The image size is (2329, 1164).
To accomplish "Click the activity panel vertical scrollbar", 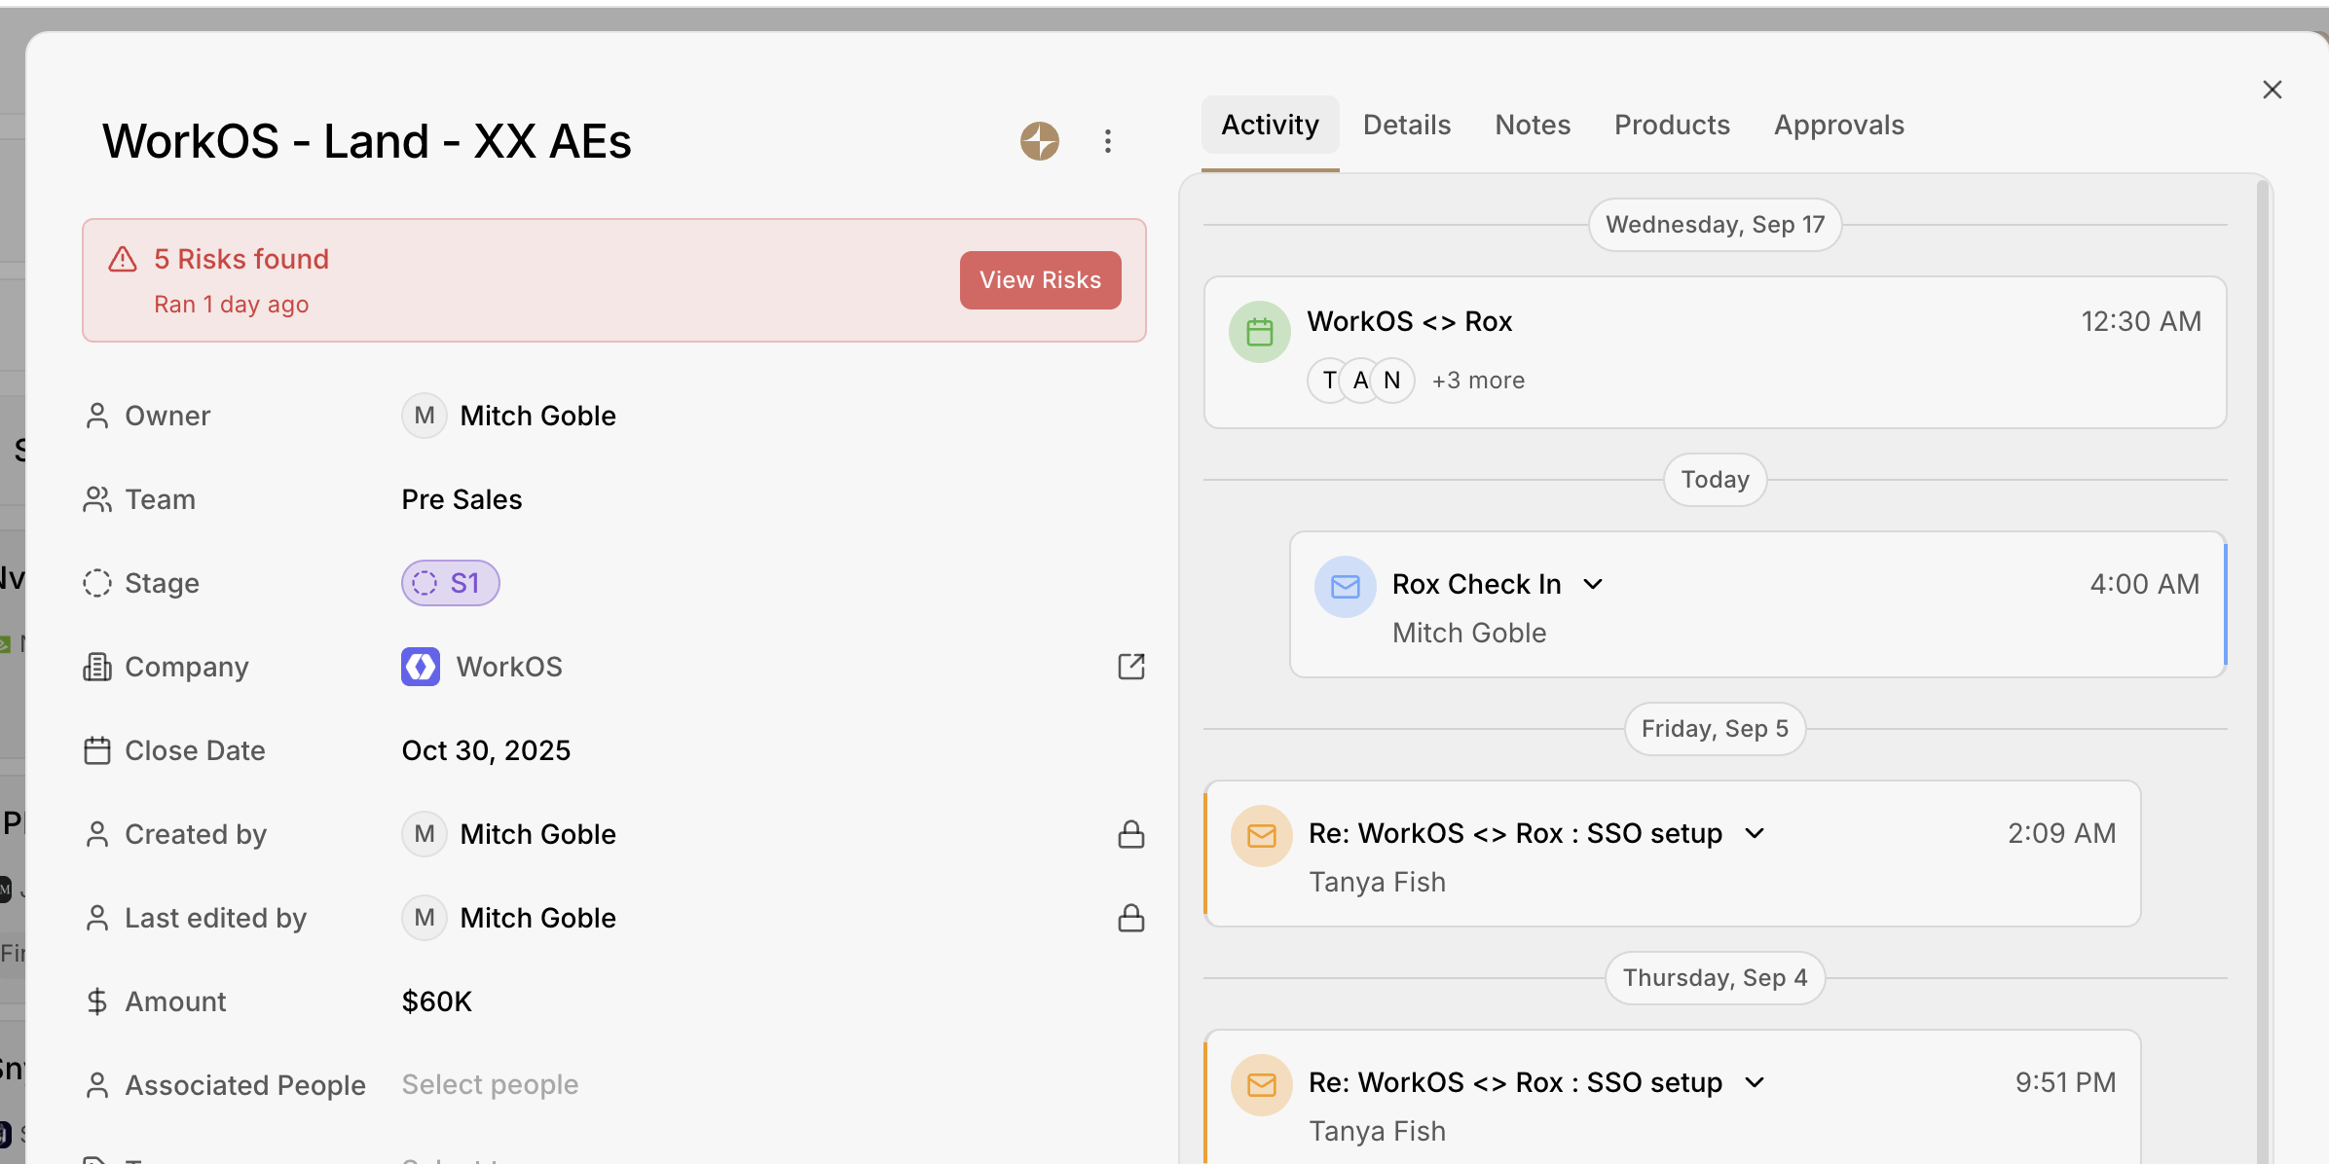I will 2263,584.
